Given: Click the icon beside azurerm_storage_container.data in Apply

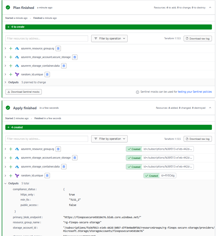Looking at the screenshot, I should pyautogui.click(x=64, y=167).
